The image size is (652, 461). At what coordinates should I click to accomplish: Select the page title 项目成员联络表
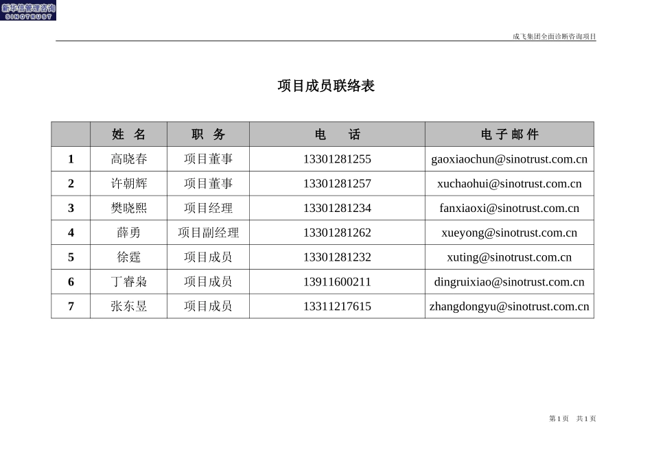[326, 86]
